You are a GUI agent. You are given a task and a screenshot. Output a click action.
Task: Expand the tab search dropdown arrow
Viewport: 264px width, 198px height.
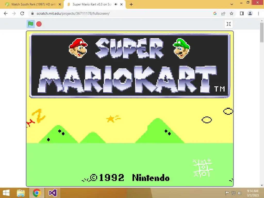[x=232, y=4]
